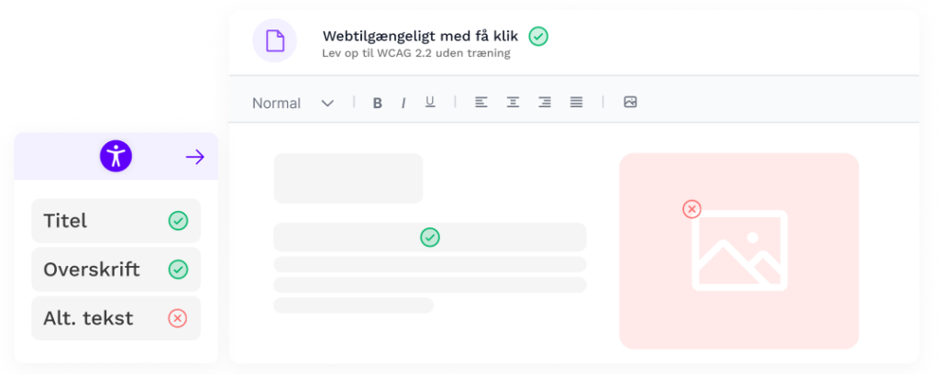The image size is (939, 375).
Task: Justify the text alignment
Action: coord(576,103)
